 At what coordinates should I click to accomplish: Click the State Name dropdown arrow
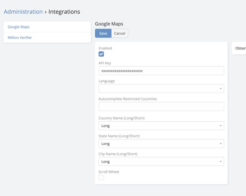point(220,143)
